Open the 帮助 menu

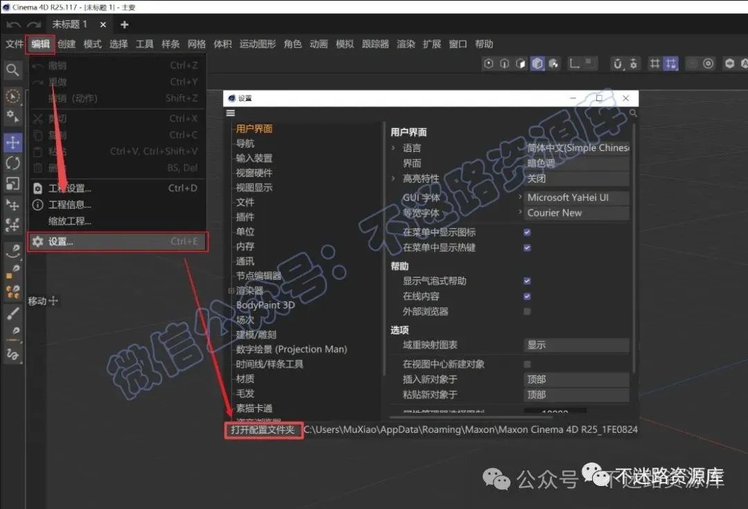pyautogui.click(x=483, y=44)
